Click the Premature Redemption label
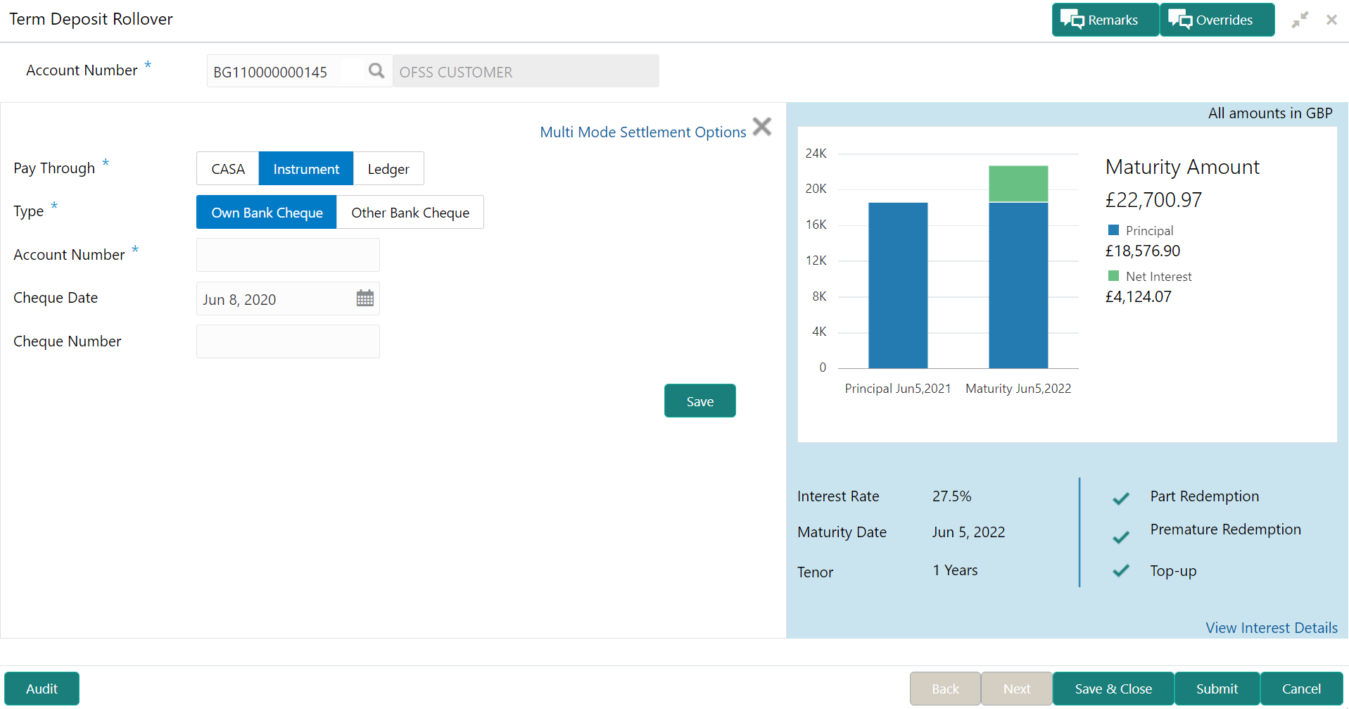 coord(1225,529)
